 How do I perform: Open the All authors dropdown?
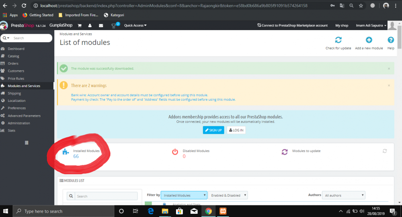(344, 195)
